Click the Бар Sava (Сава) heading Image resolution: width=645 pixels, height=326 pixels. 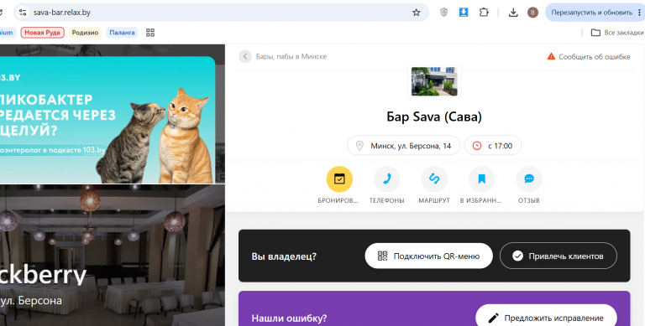point(434,116)
